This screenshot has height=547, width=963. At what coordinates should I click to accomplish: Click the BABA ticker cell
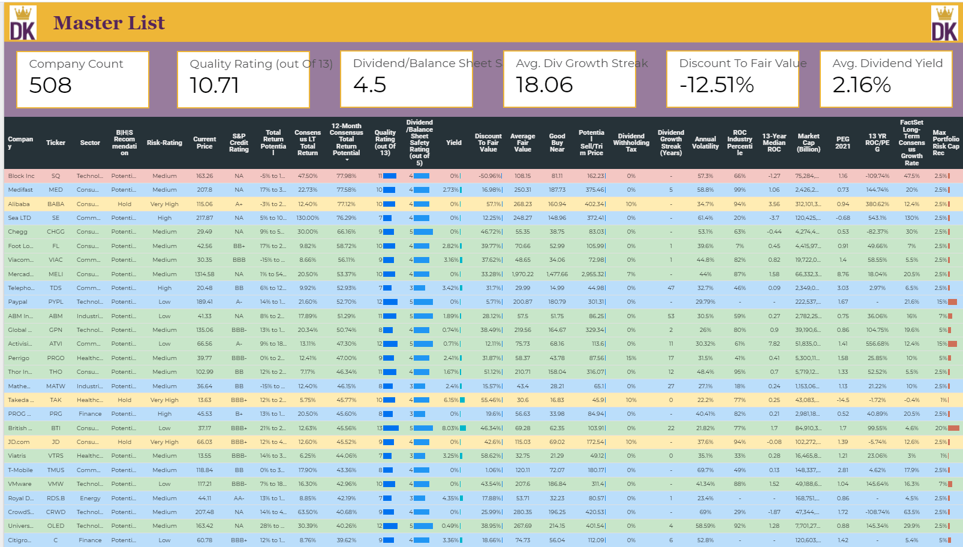[x=56, y=204]
